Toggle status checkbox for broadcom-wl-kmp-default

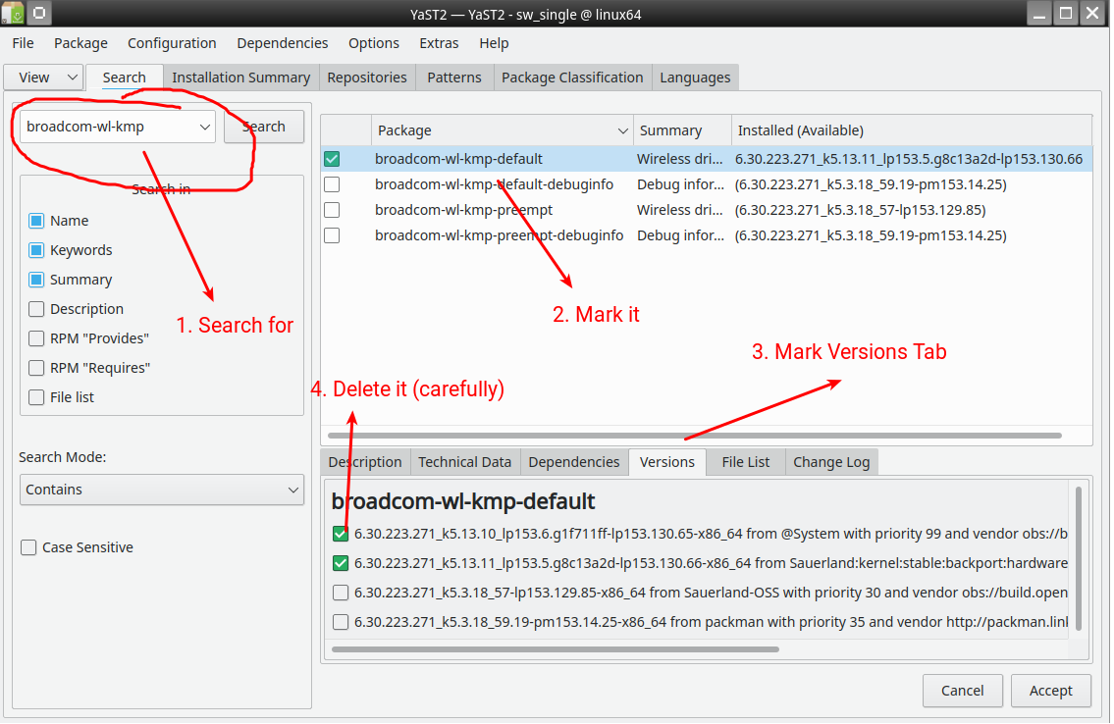[x=332, y=159]
